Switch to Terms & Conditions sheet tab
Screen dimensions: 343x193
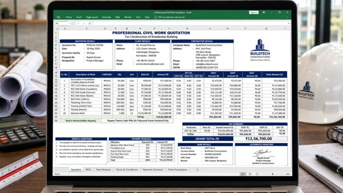(x=127, y=170)
